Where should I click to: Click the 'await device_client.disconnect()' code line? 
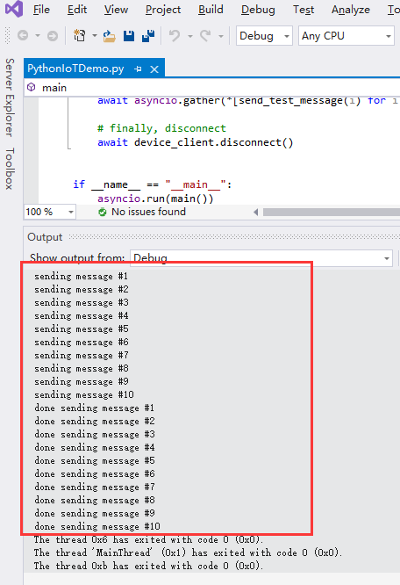coord(195,142)
